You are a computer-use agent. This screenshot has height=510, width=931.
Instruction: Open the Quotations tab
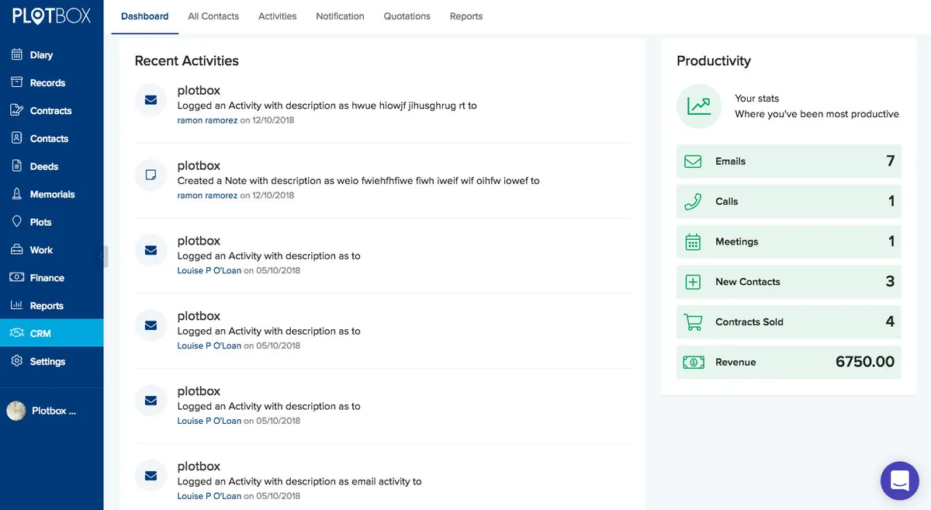pos(407,16)
